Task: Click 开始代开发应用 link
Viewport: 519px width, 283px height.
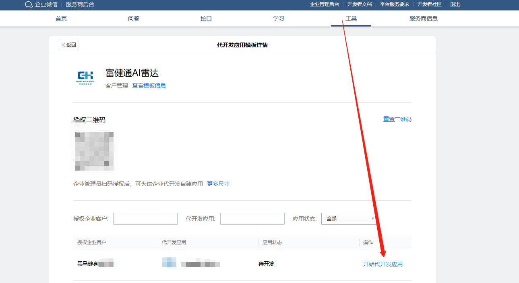Action: coord(383,264)
